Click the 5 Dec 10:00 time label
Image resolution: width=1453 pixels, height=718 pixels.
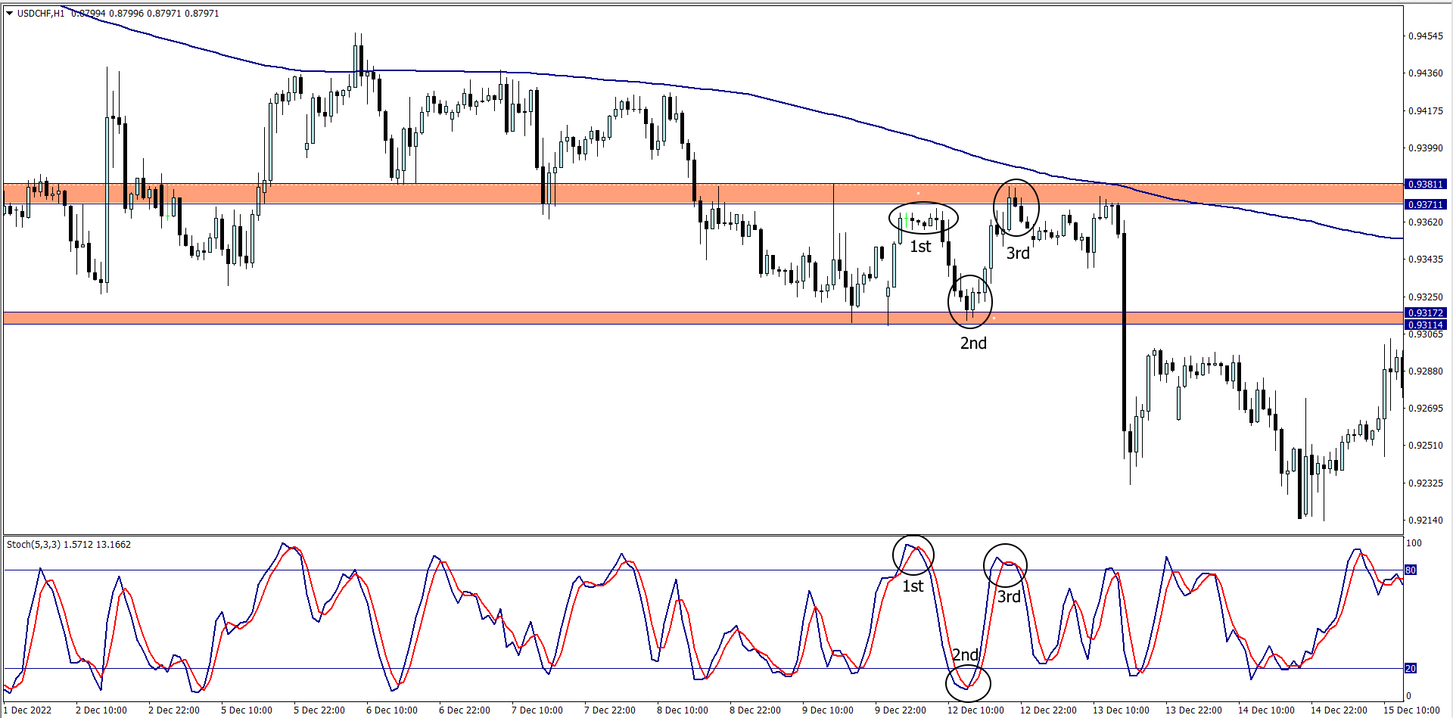(247, 710)
